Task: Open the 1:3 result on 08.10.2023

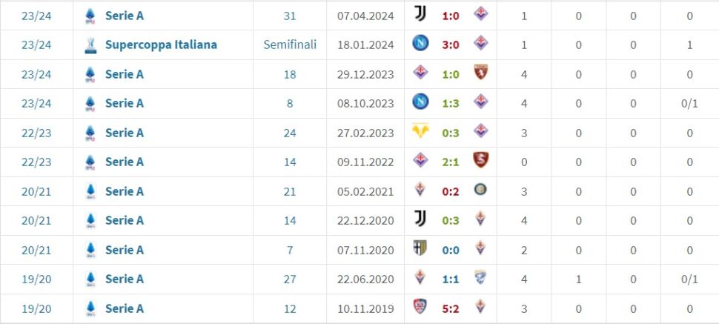Action: pos(451,103)
